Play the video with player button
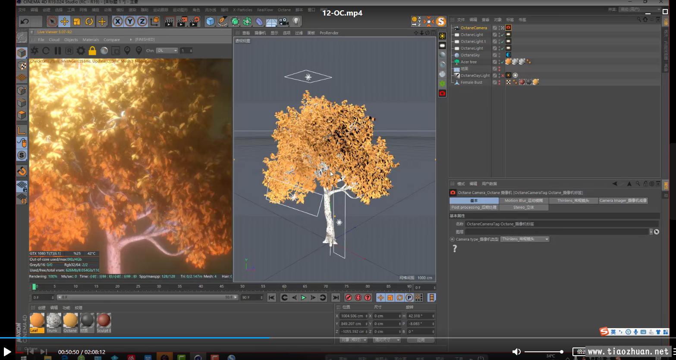Viewport: 676px width, 360px height. (x=7, y=352)
